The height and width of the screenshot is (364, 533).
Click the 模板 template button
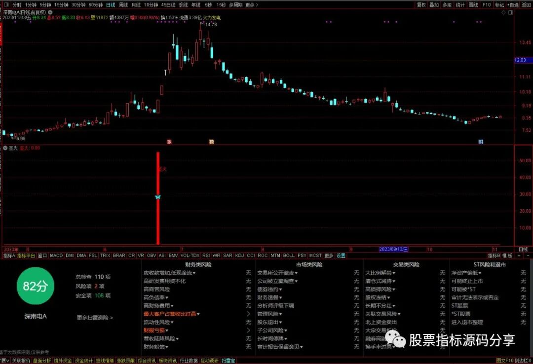pyautogui.click(x=507, y=255)
